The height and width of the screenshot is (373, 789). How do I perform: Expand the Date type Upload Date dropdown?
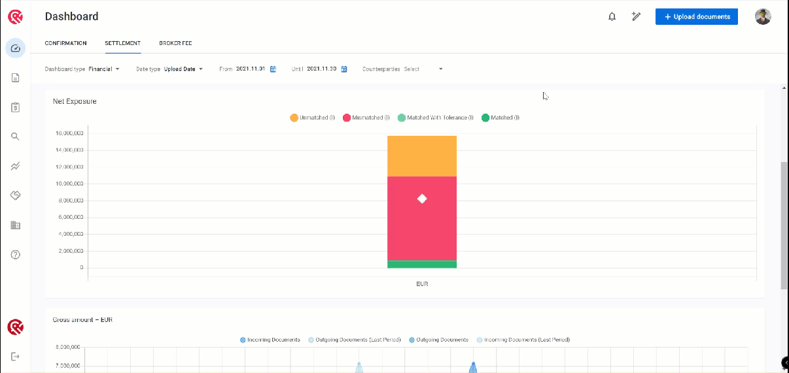point(183,69)
